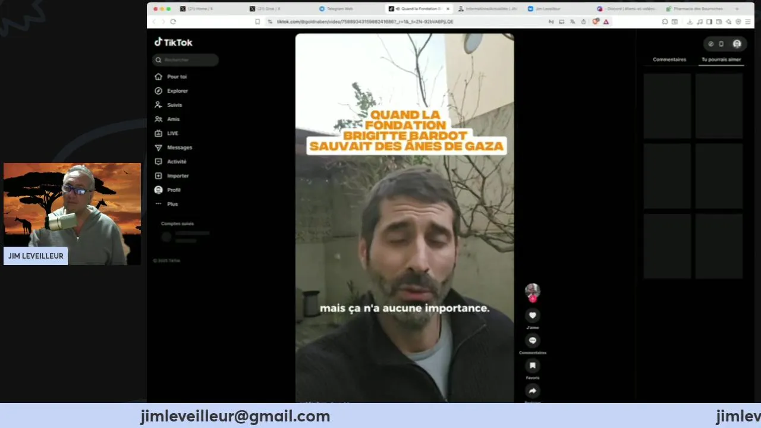Screen dimensions: 761x428
Task: Open Brave Rewards triangle icon
Action: click(606, 21)
